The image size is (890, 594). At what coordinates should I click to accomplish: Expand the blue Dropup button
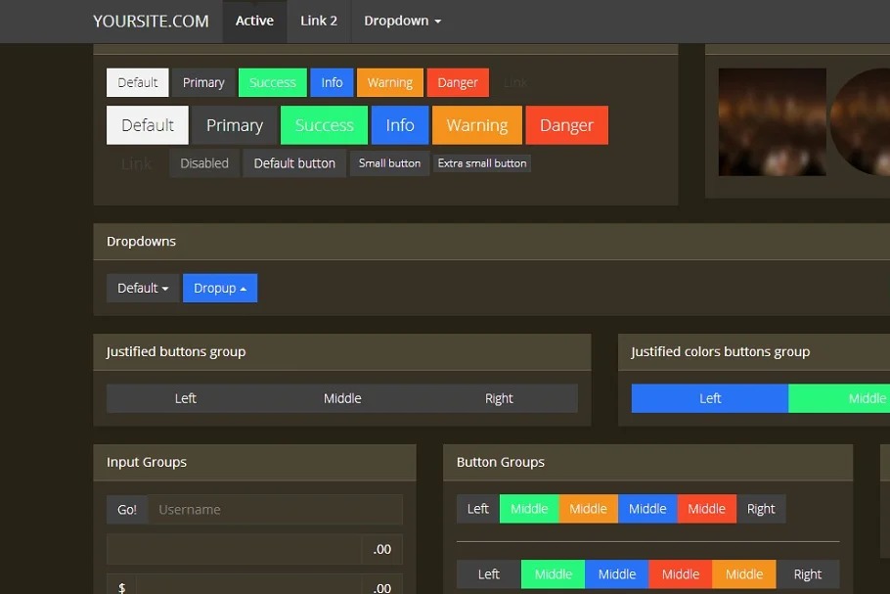coord(220,288)
